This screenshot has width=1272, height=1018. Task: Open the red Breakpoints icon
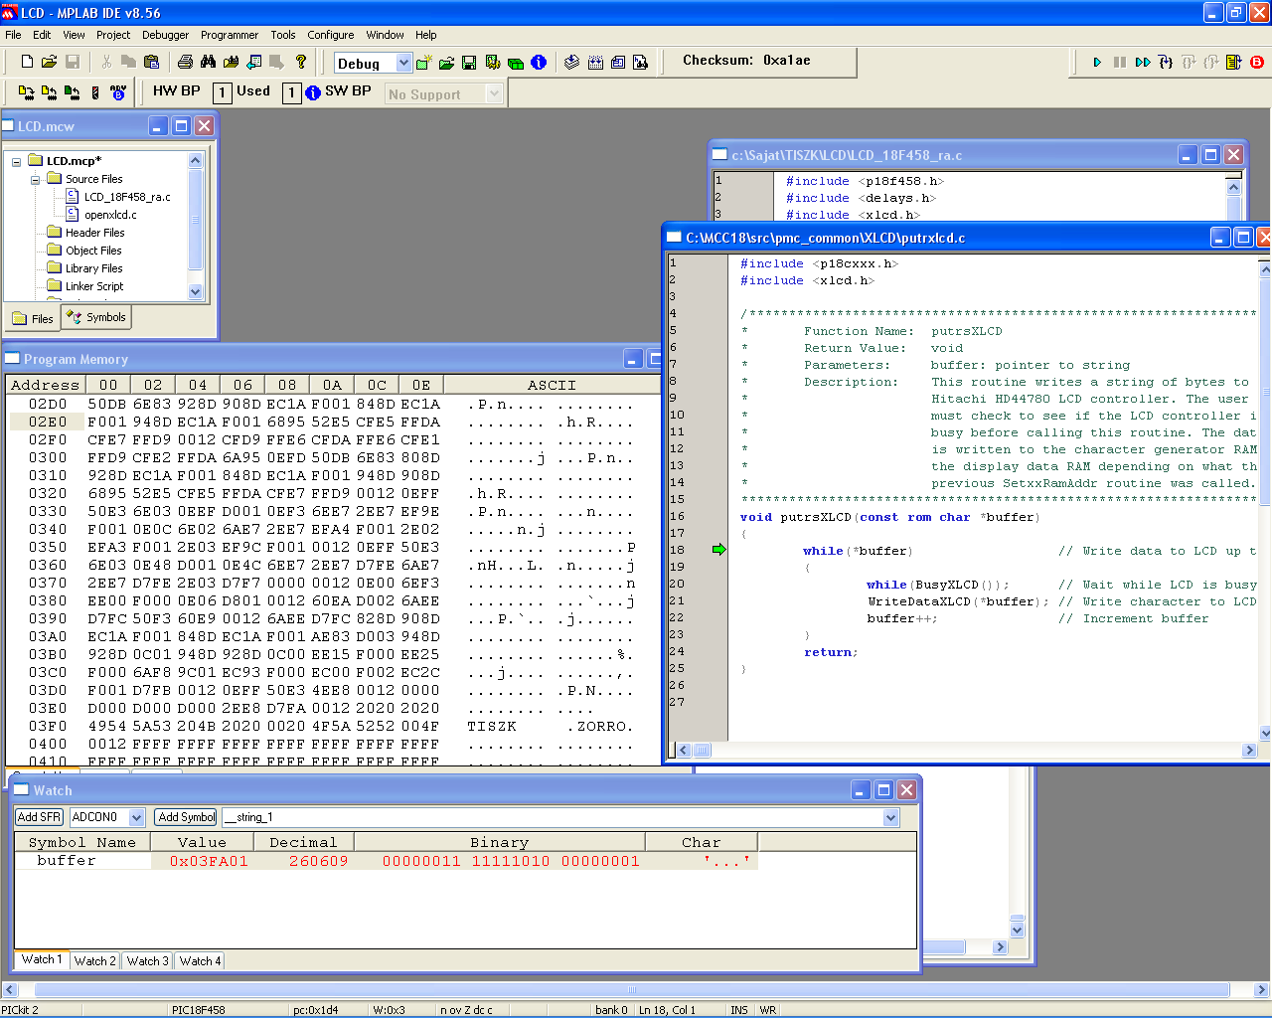tap(1257, 62)
